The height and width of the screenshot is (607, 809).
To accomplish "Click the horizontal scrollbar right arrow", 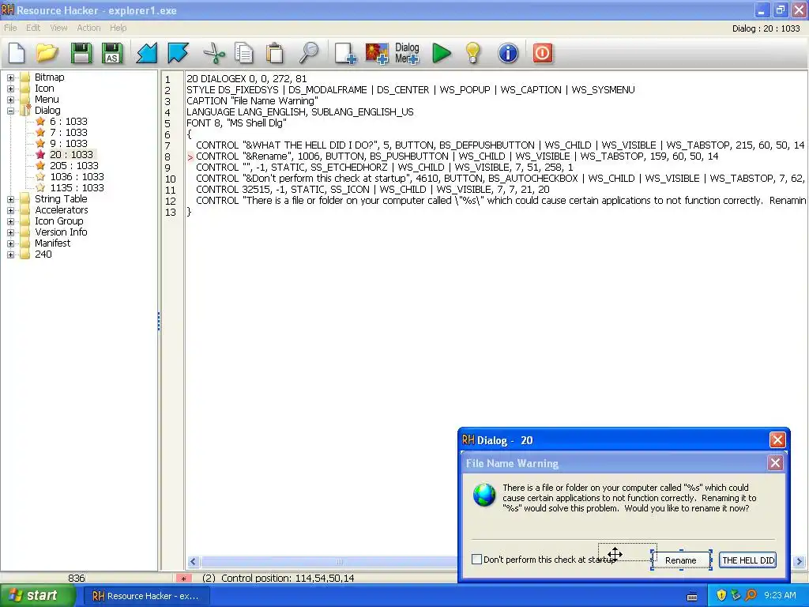I will point(800,562).
